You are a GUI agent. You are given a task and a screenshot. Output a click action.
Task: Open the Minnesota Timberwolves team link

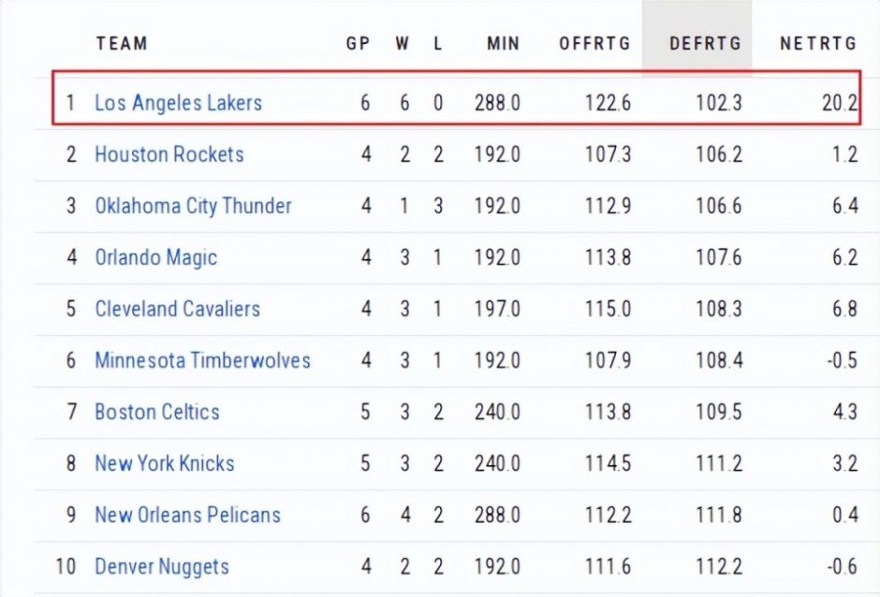(202, 360)
